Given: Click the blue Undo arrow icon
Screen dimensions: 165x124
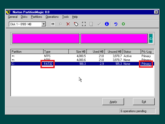Looking at the screenshot, I should pos(116,24).
